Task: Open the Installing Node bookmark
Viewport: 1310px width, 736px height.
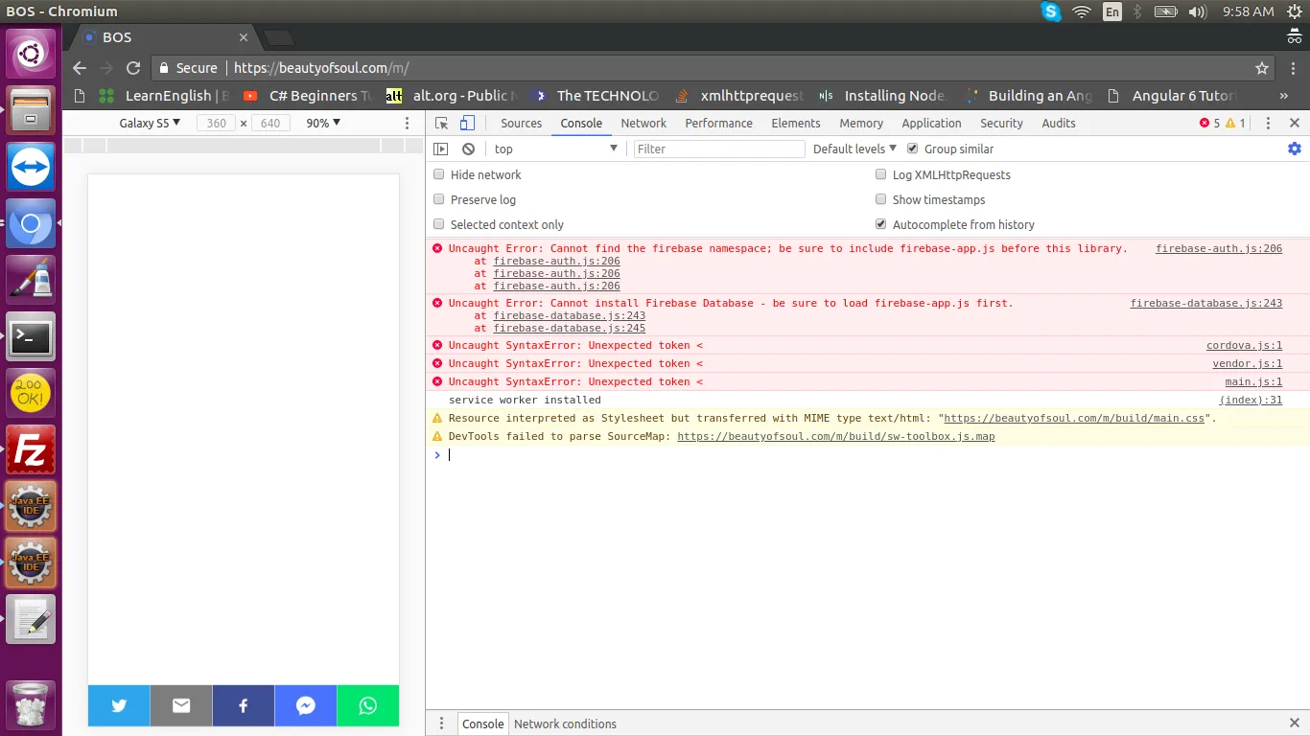Action: coord(881,96)
